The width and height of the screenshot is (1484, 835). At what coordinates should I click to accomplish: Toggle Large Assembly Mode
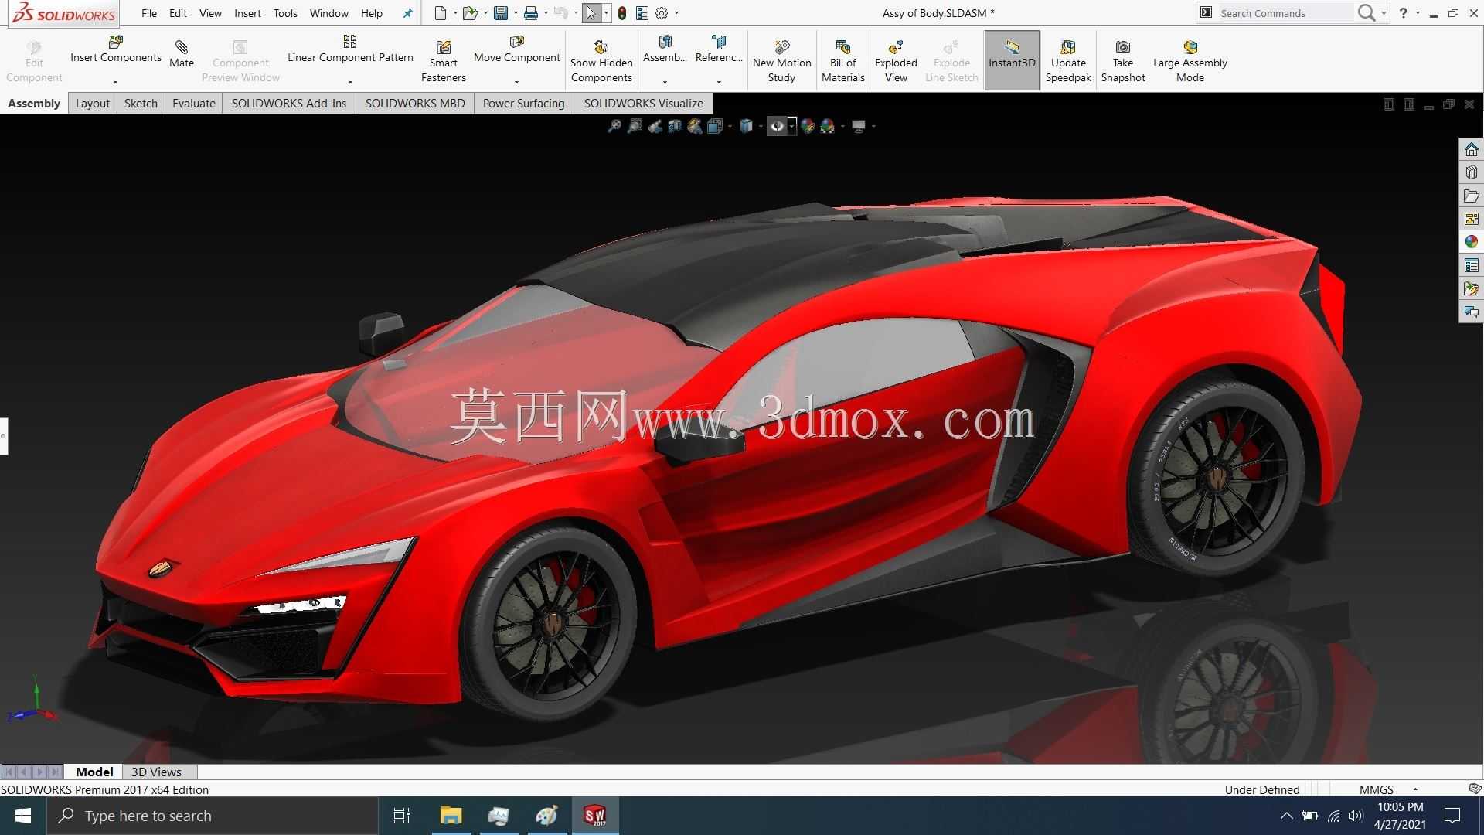click(x=1190, y=62)
